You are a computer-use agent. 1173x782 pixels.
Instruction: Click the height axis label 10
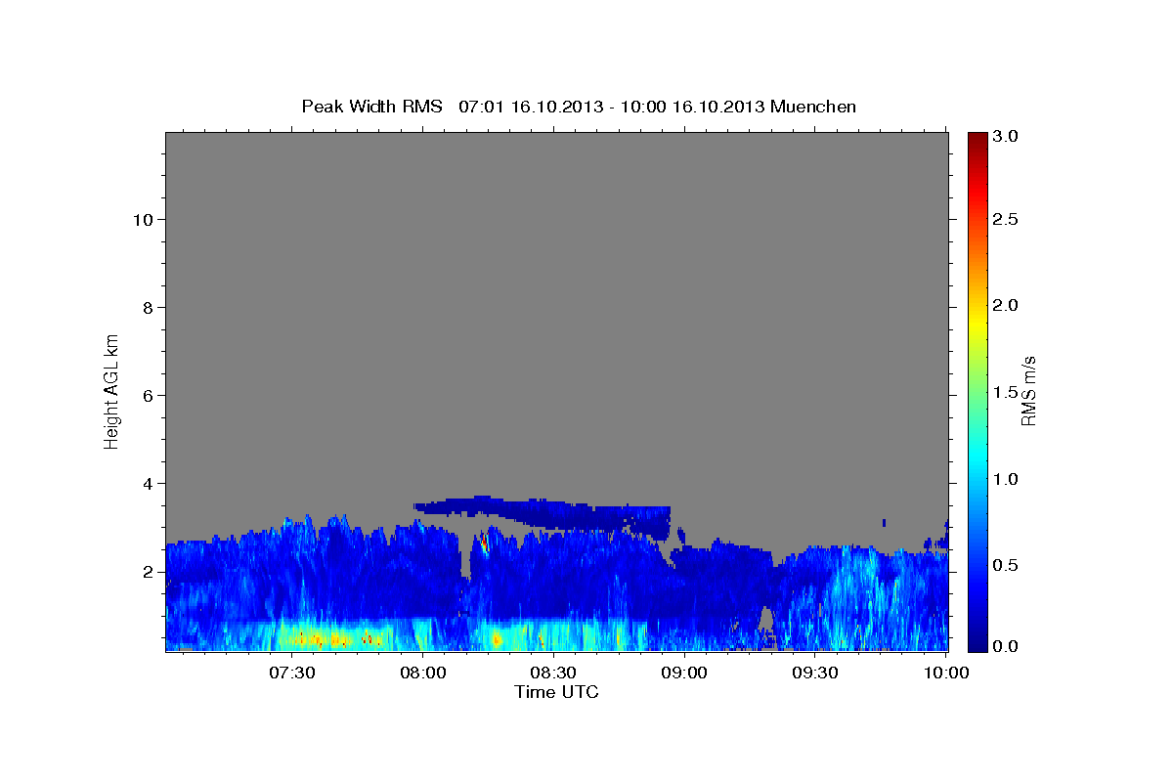pos(142,219)
